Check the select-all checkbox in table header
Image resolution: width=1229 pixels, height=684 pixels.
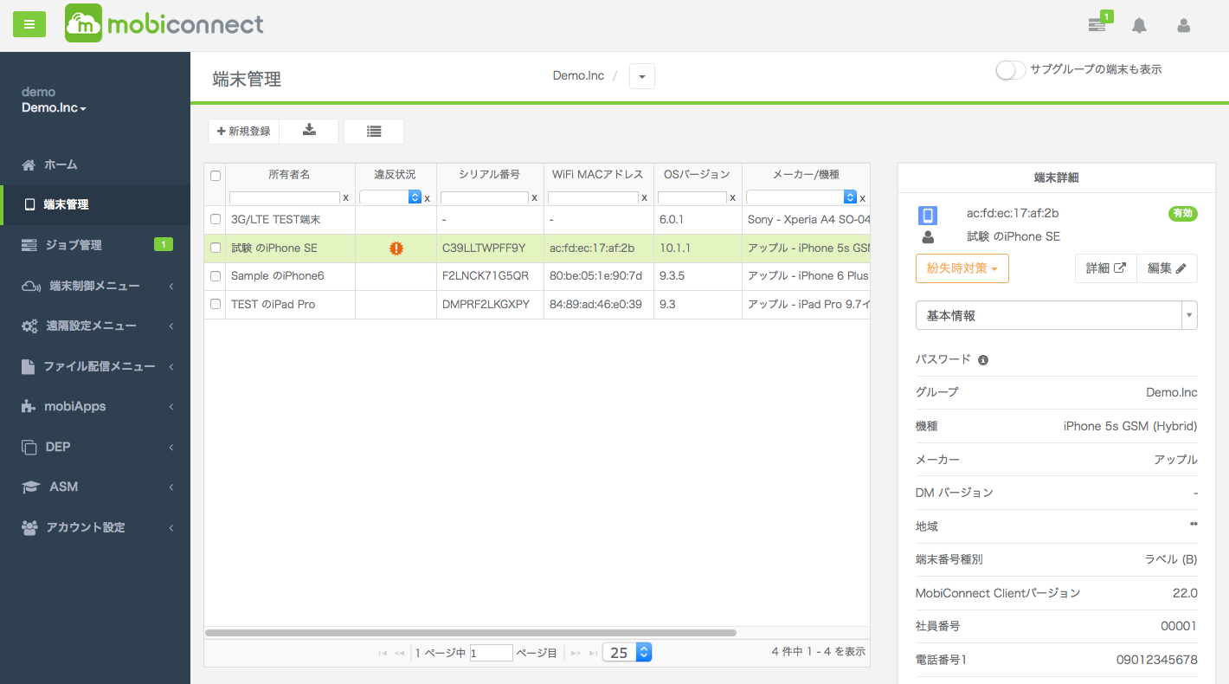pyautogui.click(x=216, y=176)
